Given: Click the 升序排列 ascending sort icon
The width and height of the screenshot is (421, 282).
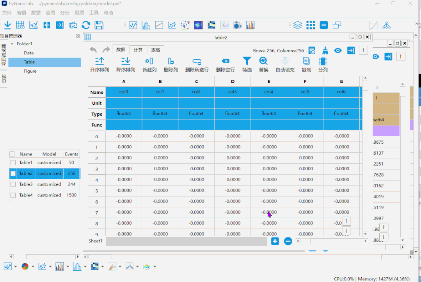Looking at the screenshot, I should (99, 61).
